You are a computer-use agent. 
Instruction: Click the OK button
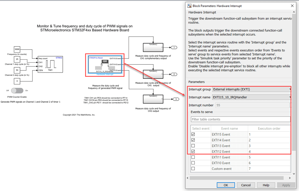(x=226, y=185)
